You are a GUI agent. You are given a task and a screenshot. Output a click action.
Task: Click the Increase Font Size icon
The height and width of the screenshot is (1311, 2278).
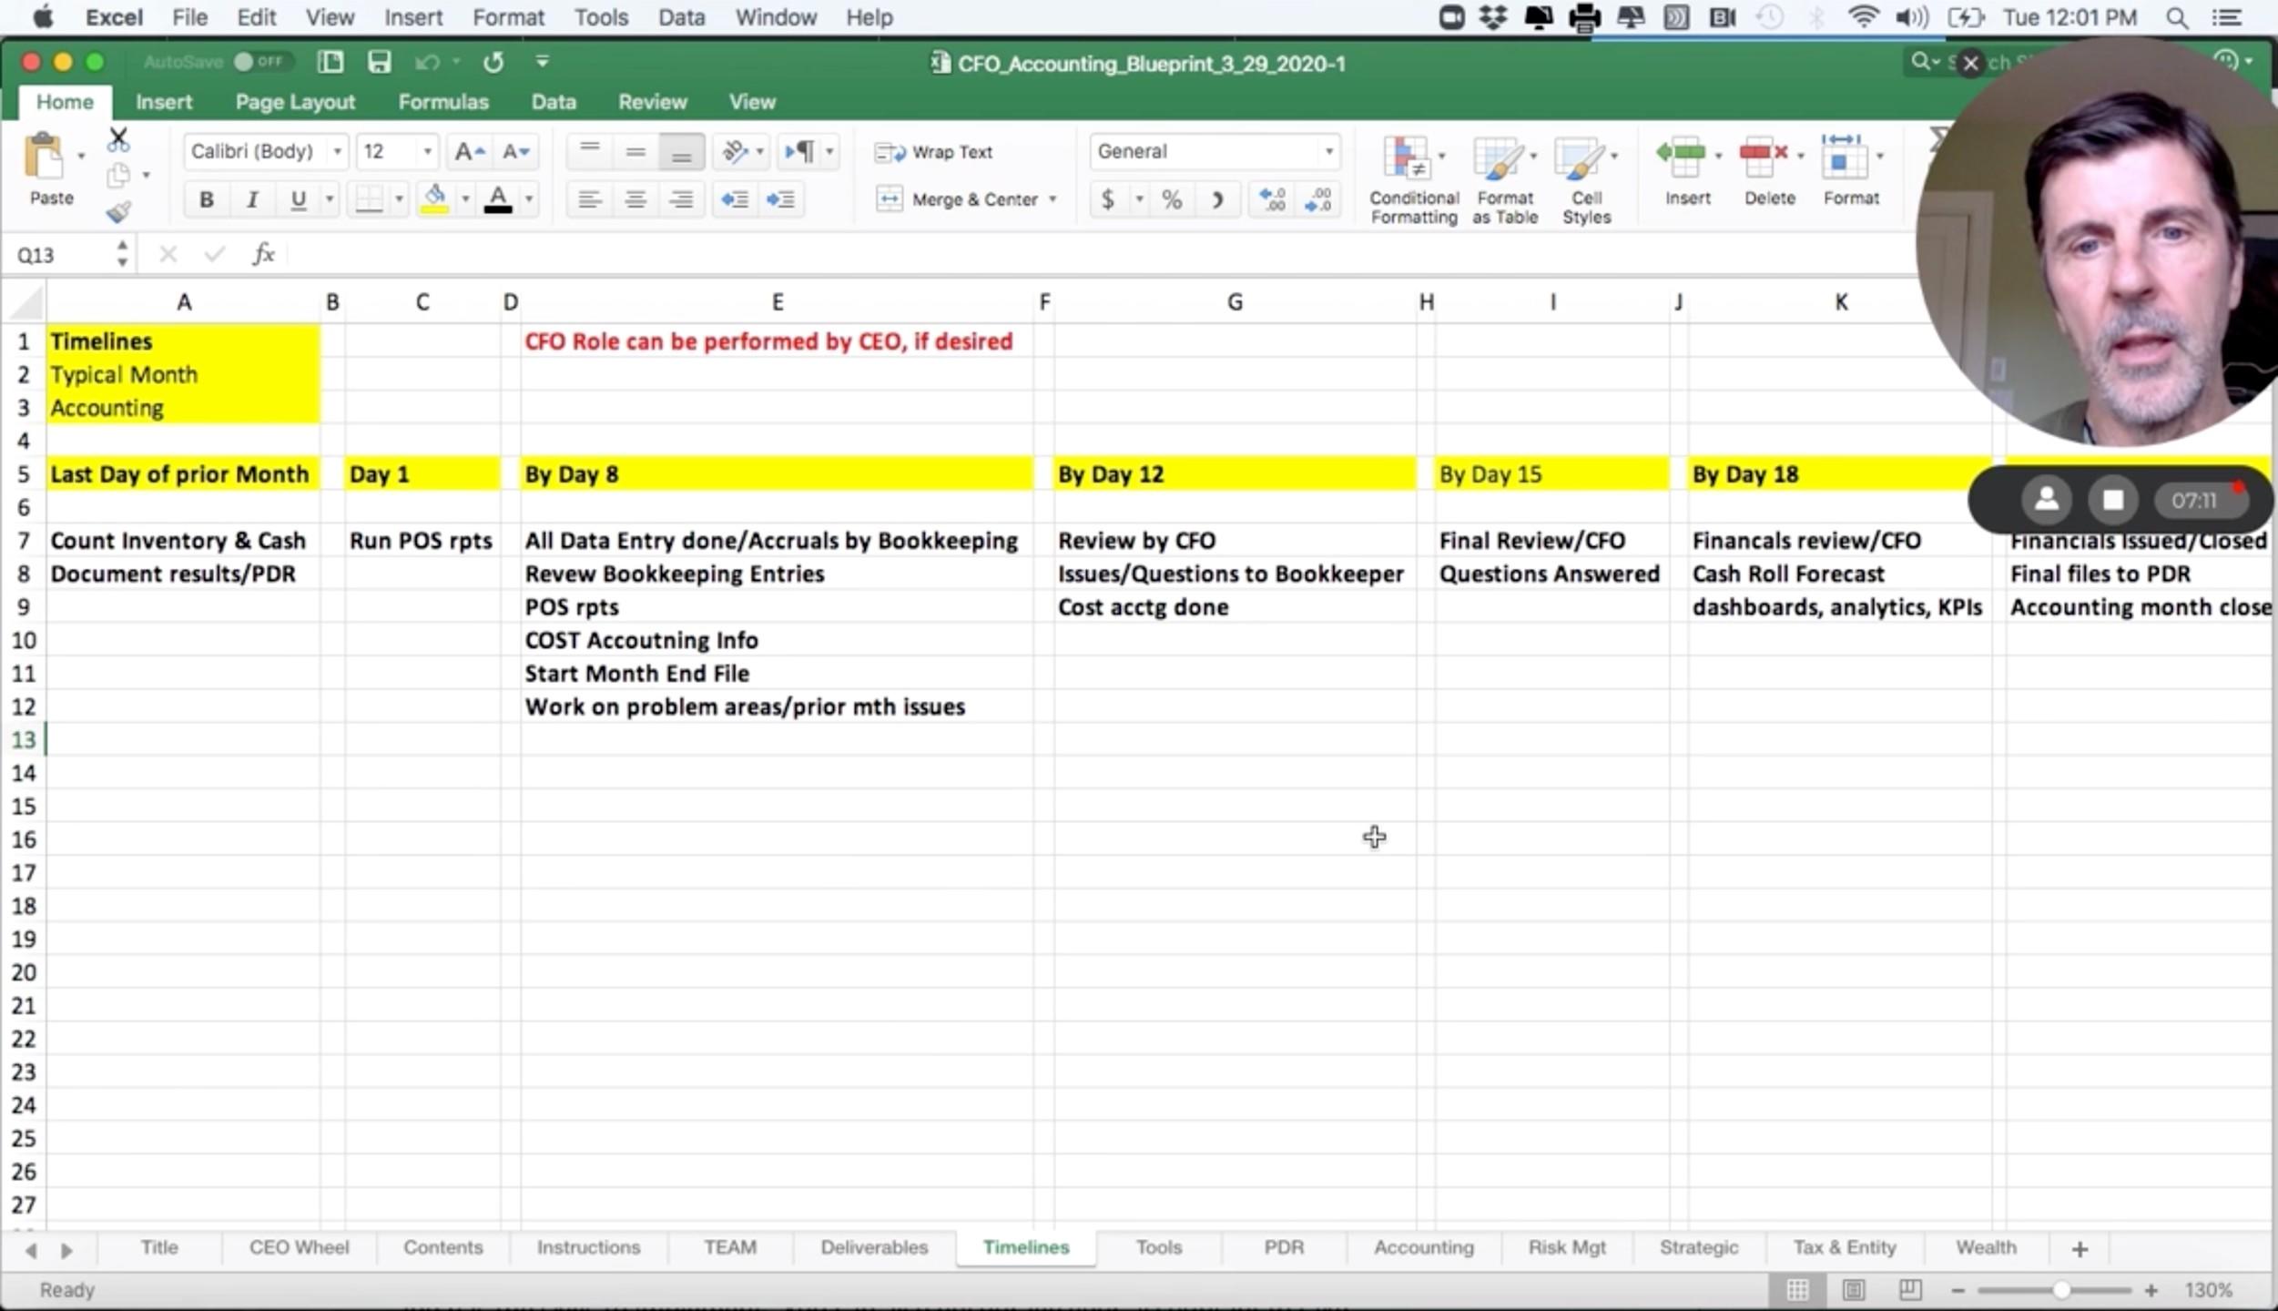[469, 152]
